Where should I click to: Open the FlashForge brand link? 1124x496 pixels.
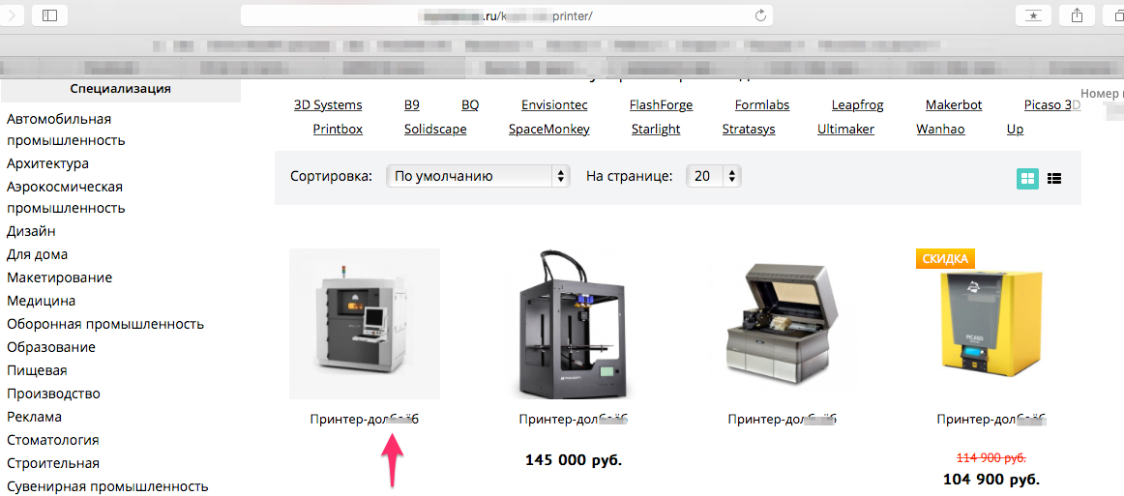point(661,105)
